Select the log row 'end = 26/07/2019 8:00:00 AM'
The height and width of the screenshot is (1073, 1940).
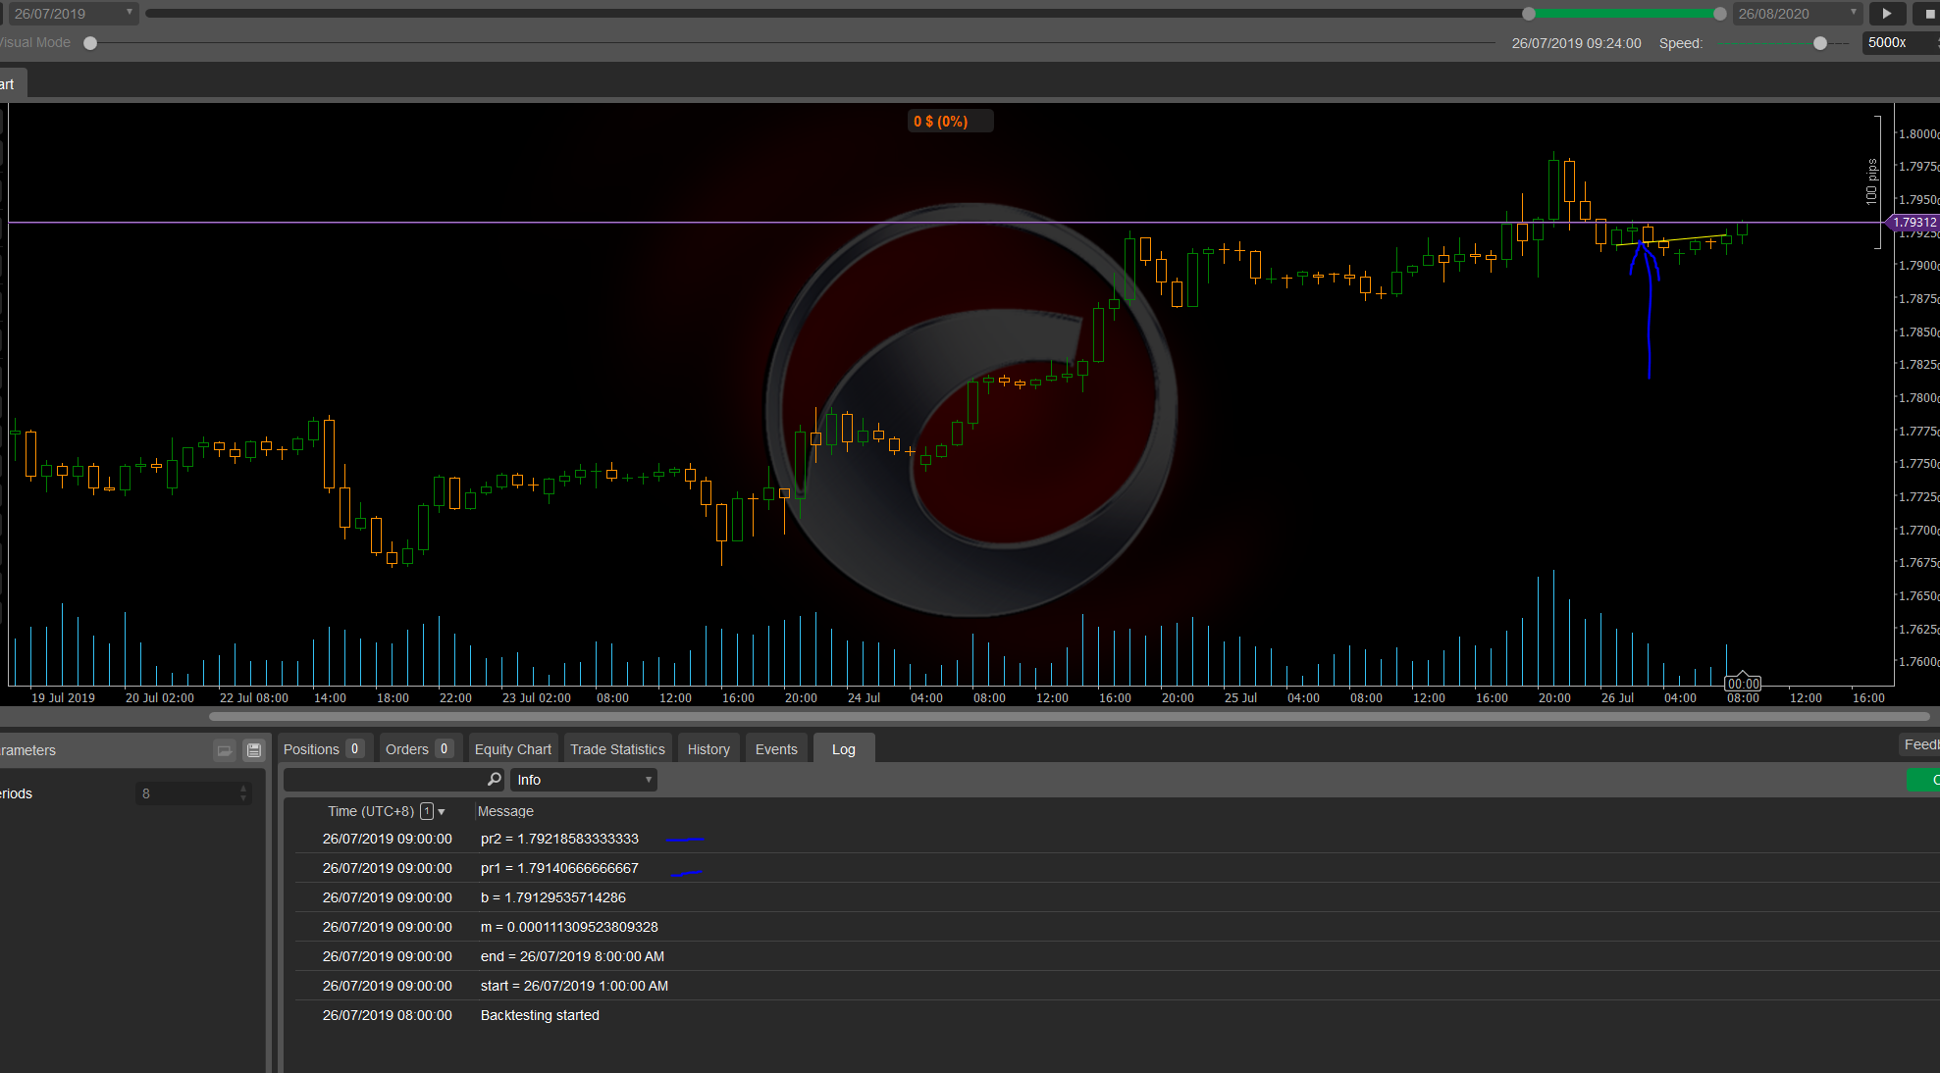tap(1117, 956)
